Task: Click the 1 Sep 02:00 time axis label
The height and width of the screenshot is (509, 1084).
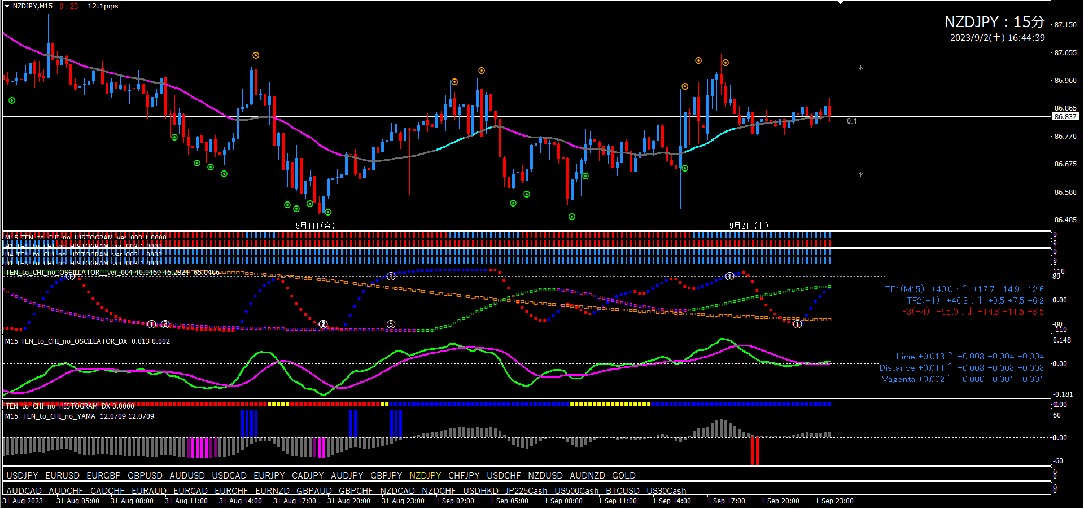Action: [x=455, y=501]
